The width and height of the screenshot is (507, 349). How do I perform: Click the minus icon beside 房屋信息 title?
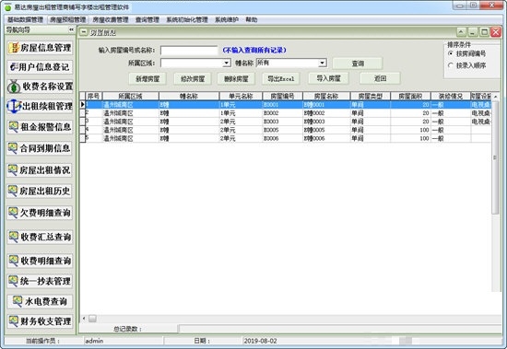(83, 32)
